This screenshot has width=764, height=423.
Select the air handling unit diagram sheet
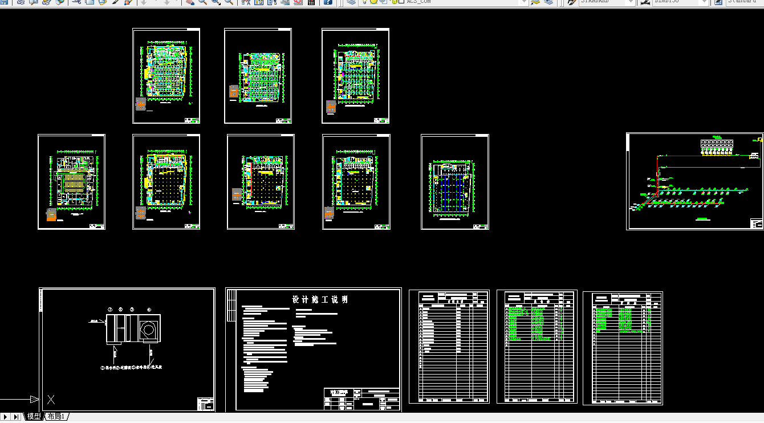(127, 349)
